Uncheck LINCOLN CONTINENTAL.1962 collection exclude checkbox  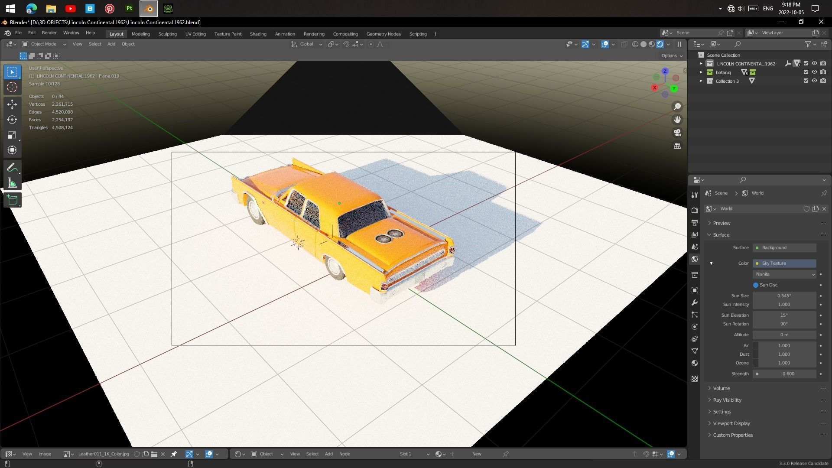[806, 64]
